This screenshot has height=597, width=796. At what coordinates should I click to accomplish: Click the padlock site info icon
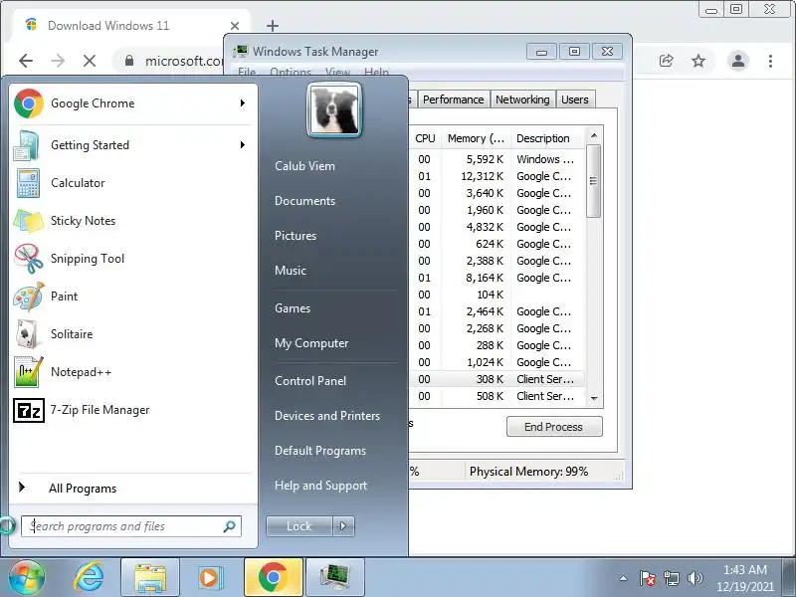tap(129, 61)
